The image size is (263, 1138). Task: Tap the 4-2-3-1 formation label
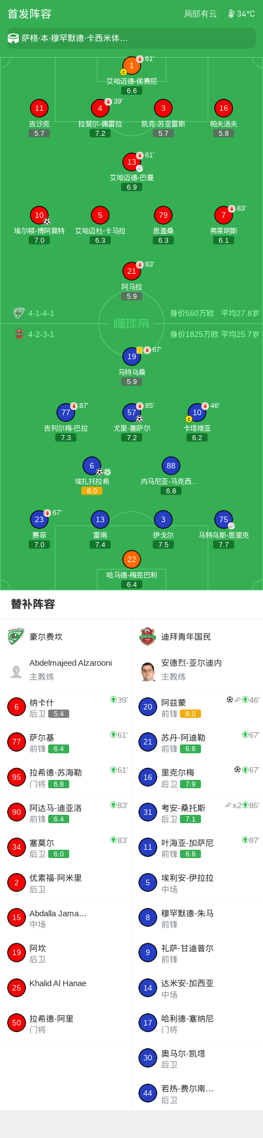coord(41,334)
